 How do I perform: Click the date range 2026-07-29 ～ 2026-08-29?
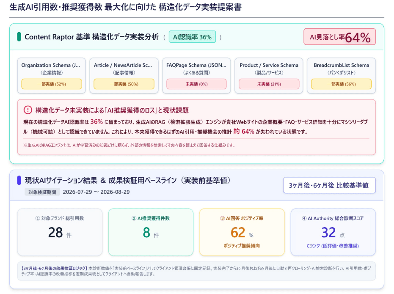[x=96, y=192]
